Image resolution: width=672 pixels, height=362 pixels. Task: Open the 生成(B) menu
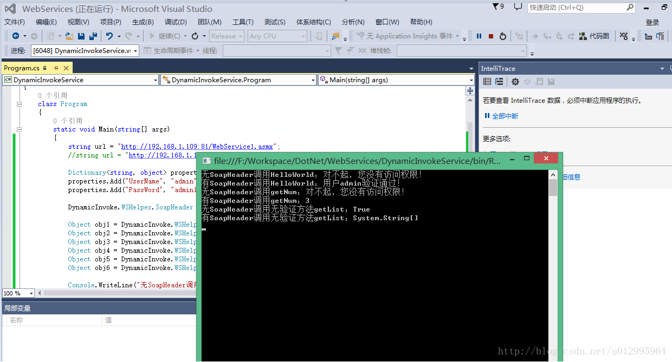coord(143,22)
